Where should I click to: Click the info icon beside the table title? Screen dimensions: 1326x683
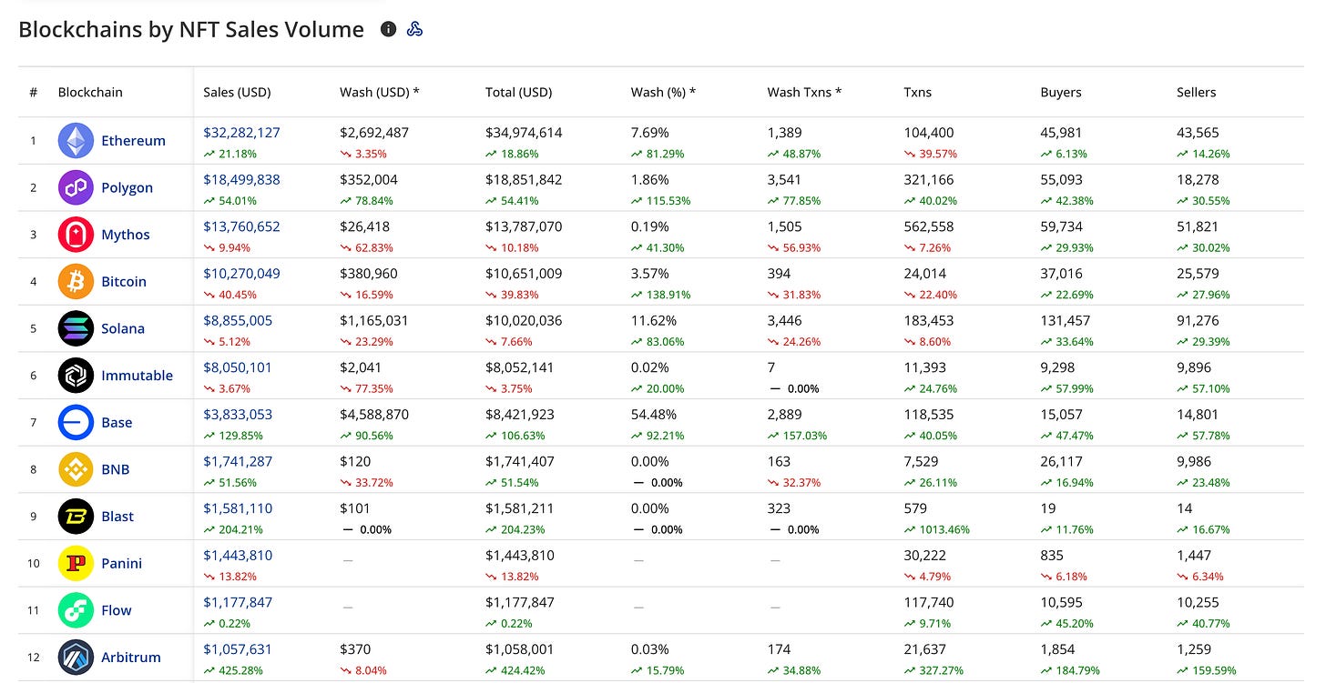click(x=388, y=29)
